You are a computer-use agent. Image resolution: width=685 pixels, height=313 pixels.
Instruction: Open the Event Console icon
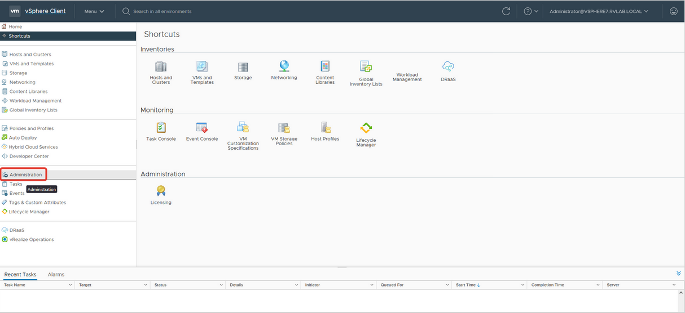pos(202,128)
